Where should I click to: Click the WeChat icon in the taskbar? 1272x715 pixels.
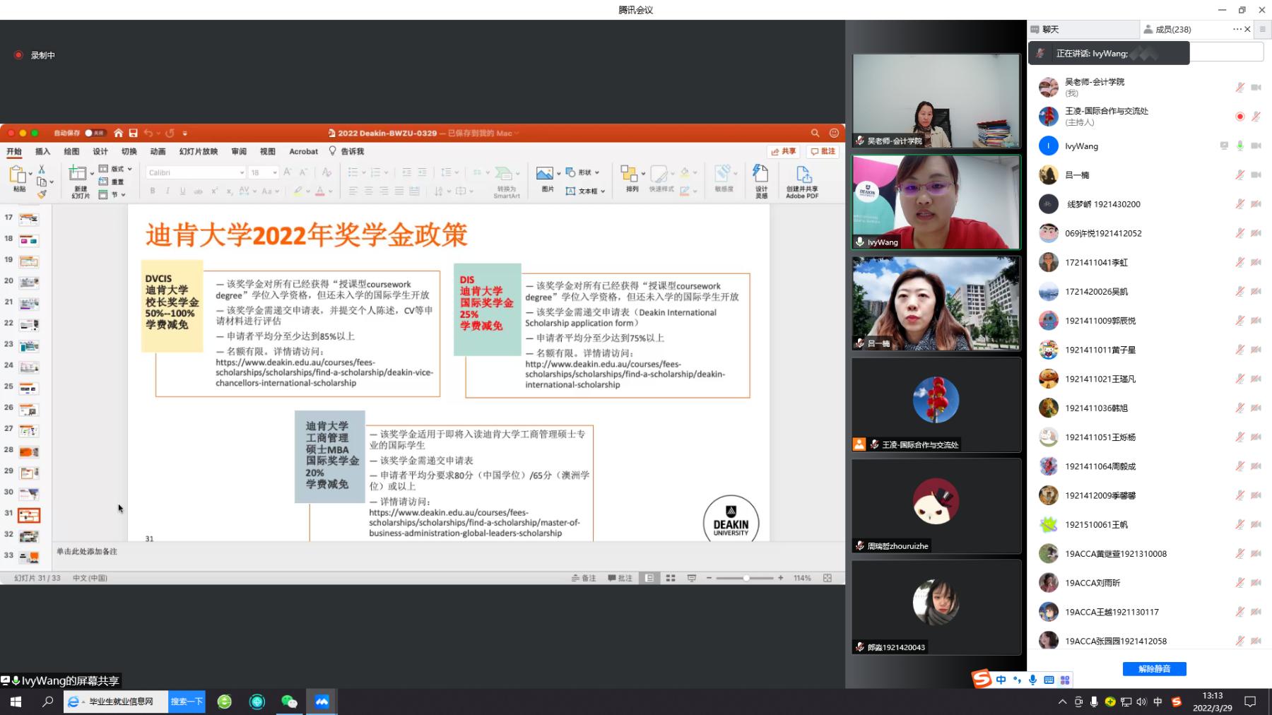(x=288, y=702)
